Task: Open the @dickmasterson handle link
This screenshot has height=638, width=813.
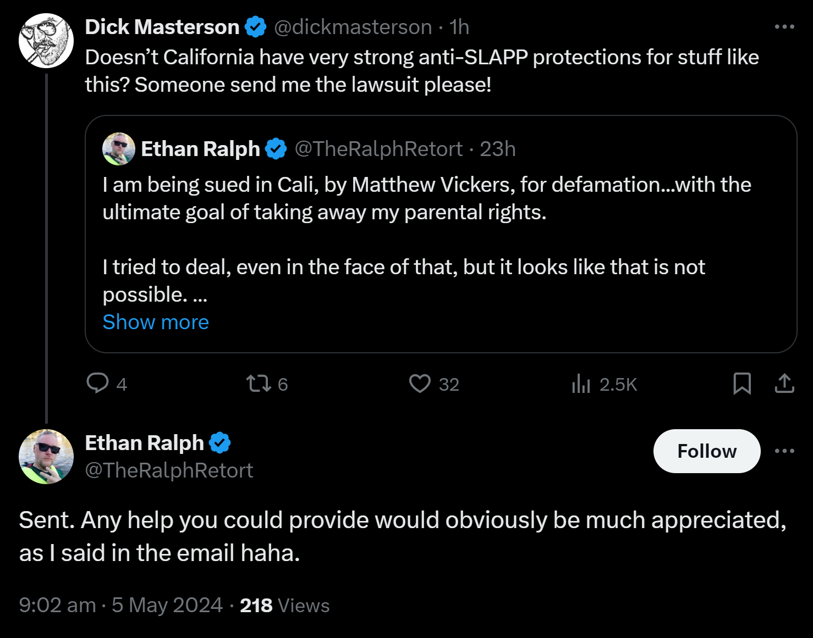Action: tap(353, 27)
